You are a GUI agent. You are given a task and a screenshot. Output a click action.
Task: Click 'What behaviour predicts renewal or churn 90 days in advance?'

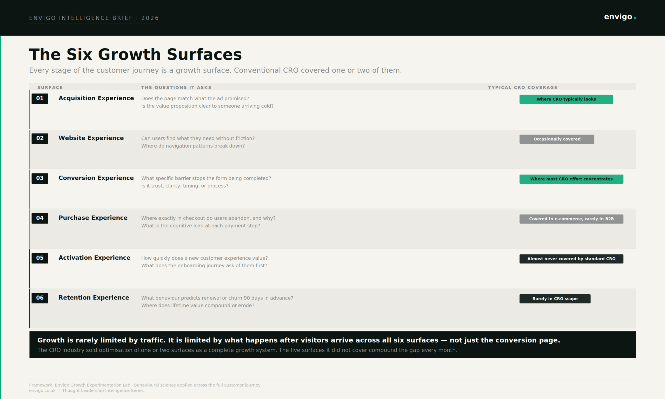[x=217, y=298]
